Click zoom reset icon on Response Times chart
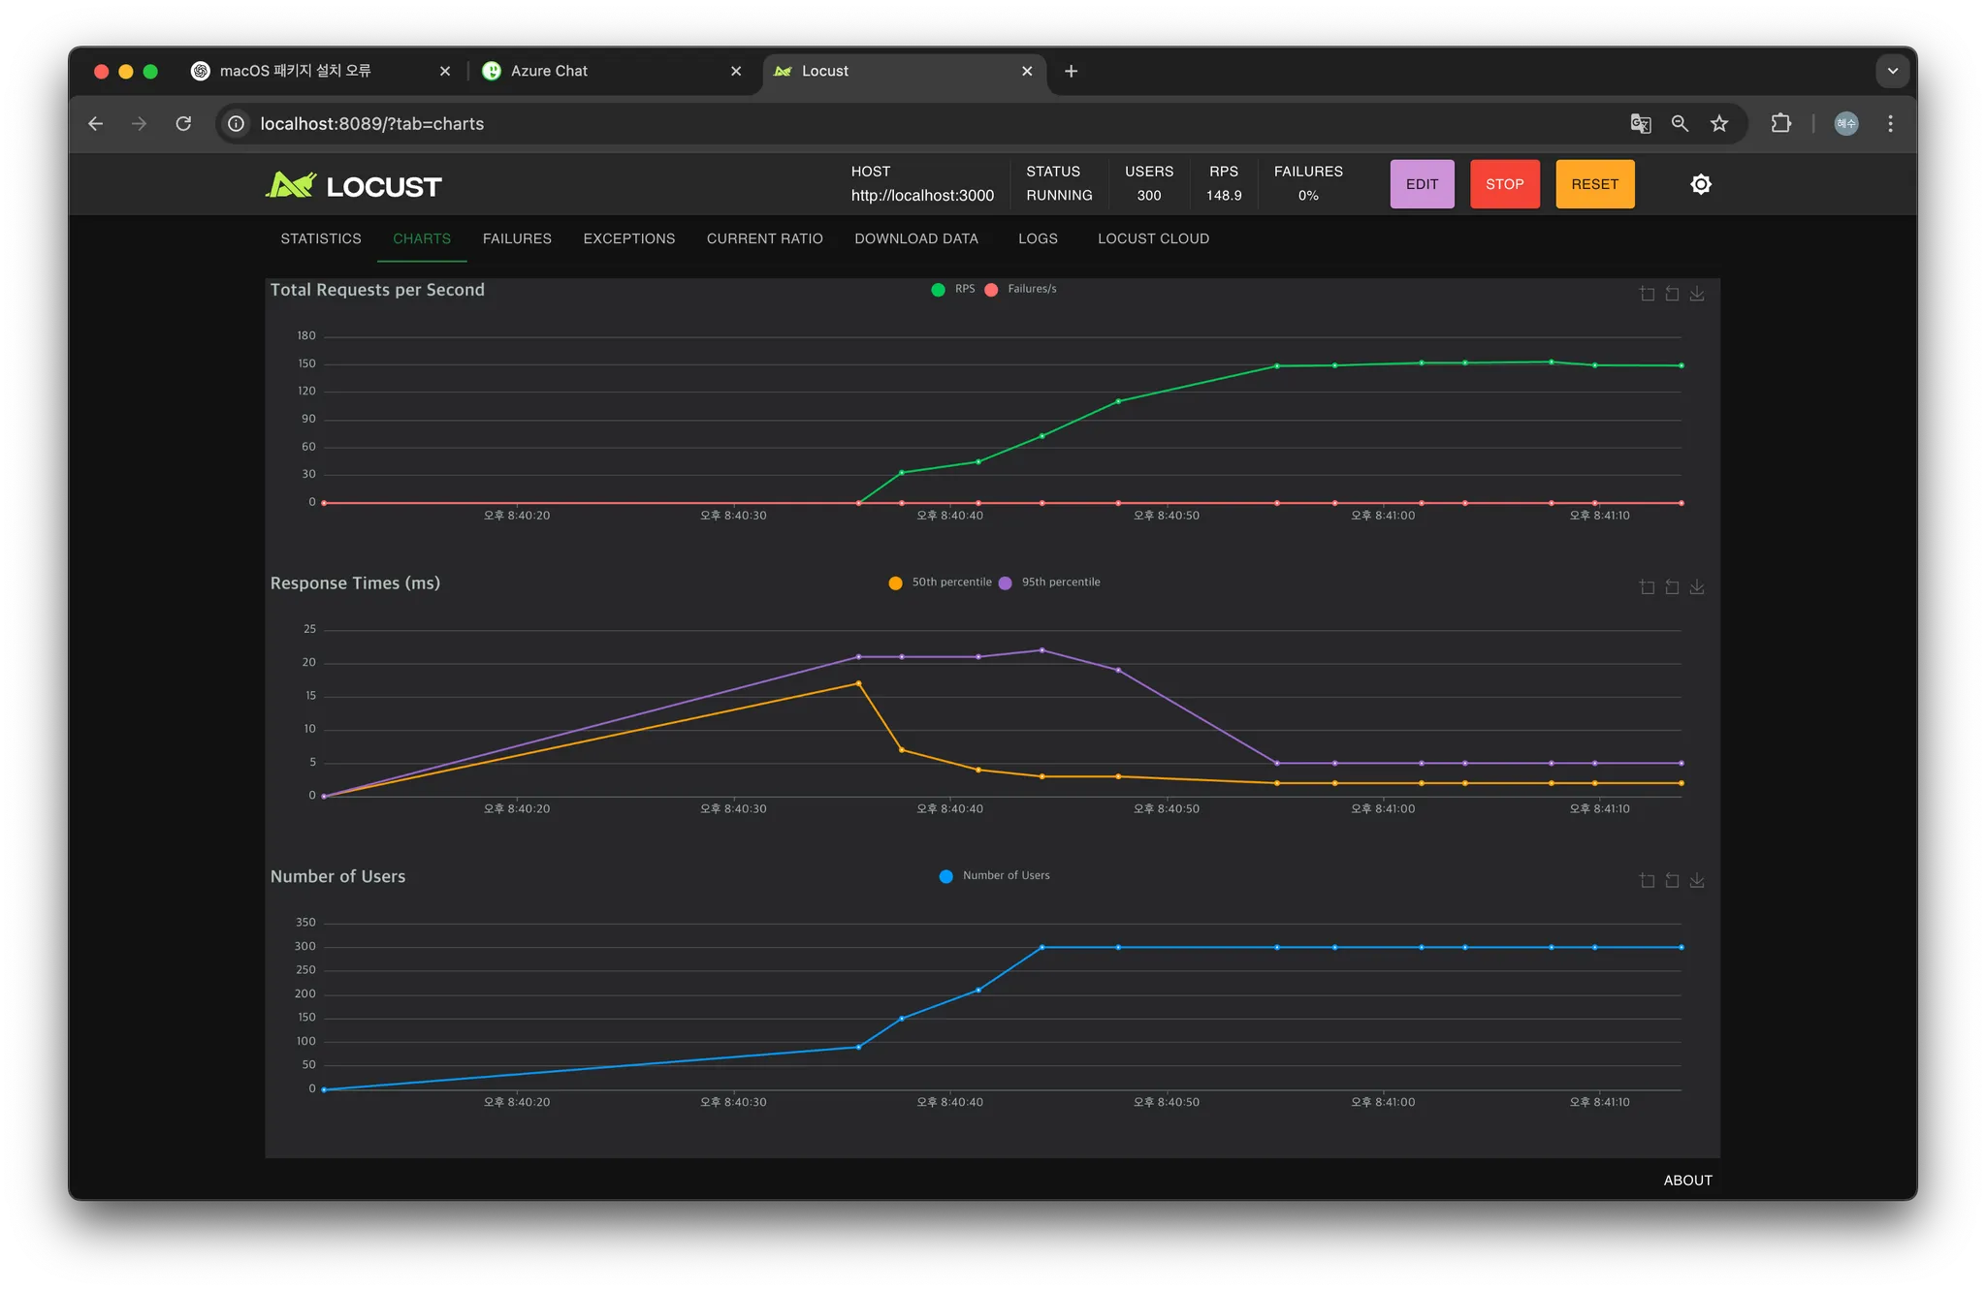This screenshot has height=1291, width=1986. click(x=1672, y=587)
